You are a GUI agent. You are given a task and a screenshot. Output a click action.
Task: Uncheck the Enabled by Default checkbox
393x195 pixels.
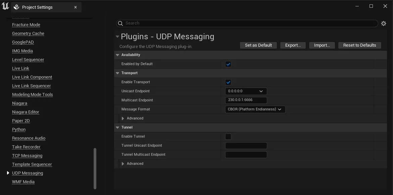228,64
